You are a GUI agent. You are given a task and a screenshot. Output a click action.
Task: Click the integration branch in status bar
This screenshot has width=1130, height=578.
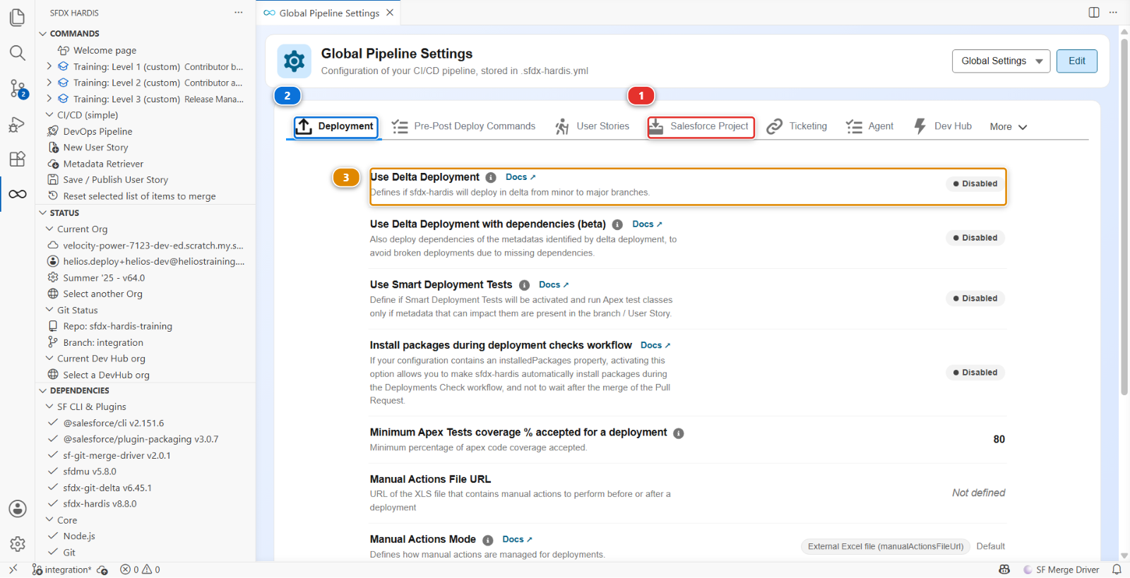(61, 570)
